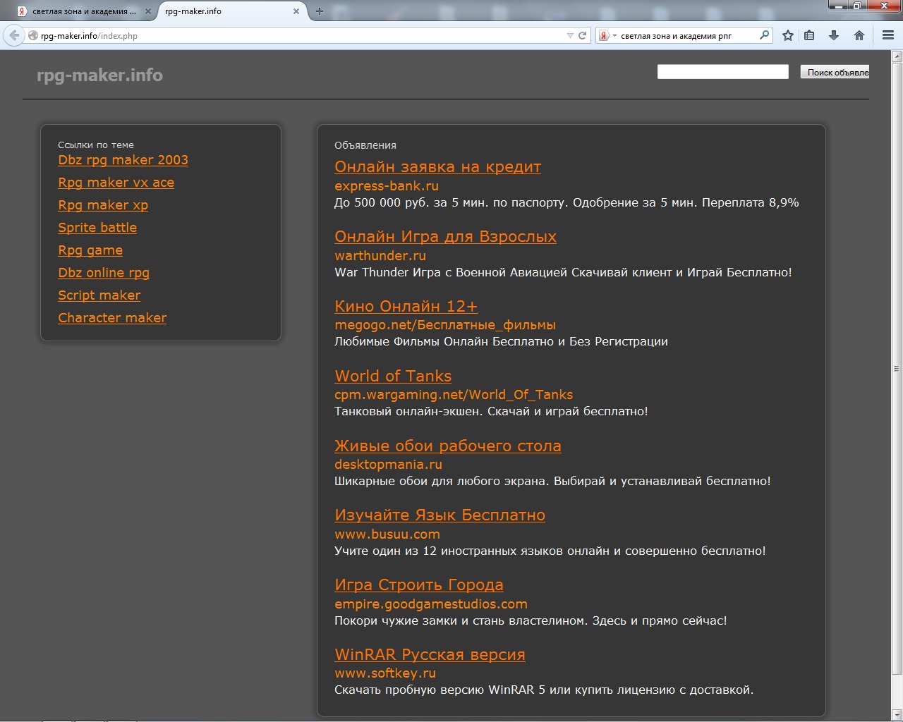903x722 pixels.
Task: Open the 'Dbz rpg maker 2003' link
Action: [x=123, y=160]
